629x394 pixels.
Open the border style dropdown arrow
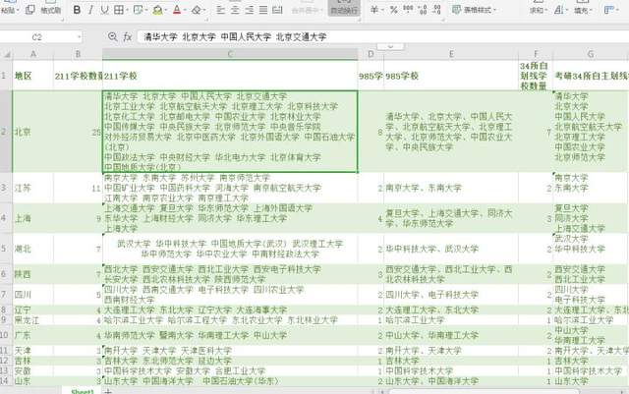tap(127, 11)
